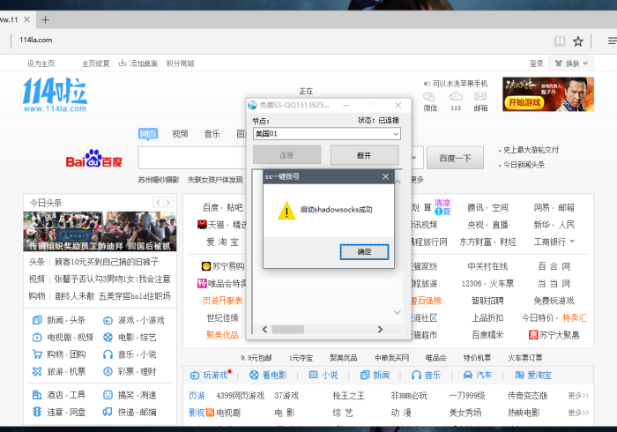Viewport: 617px width, 432px height.
Task: Show next headline with right arrow in 今日头条
Action: point(168,203)
